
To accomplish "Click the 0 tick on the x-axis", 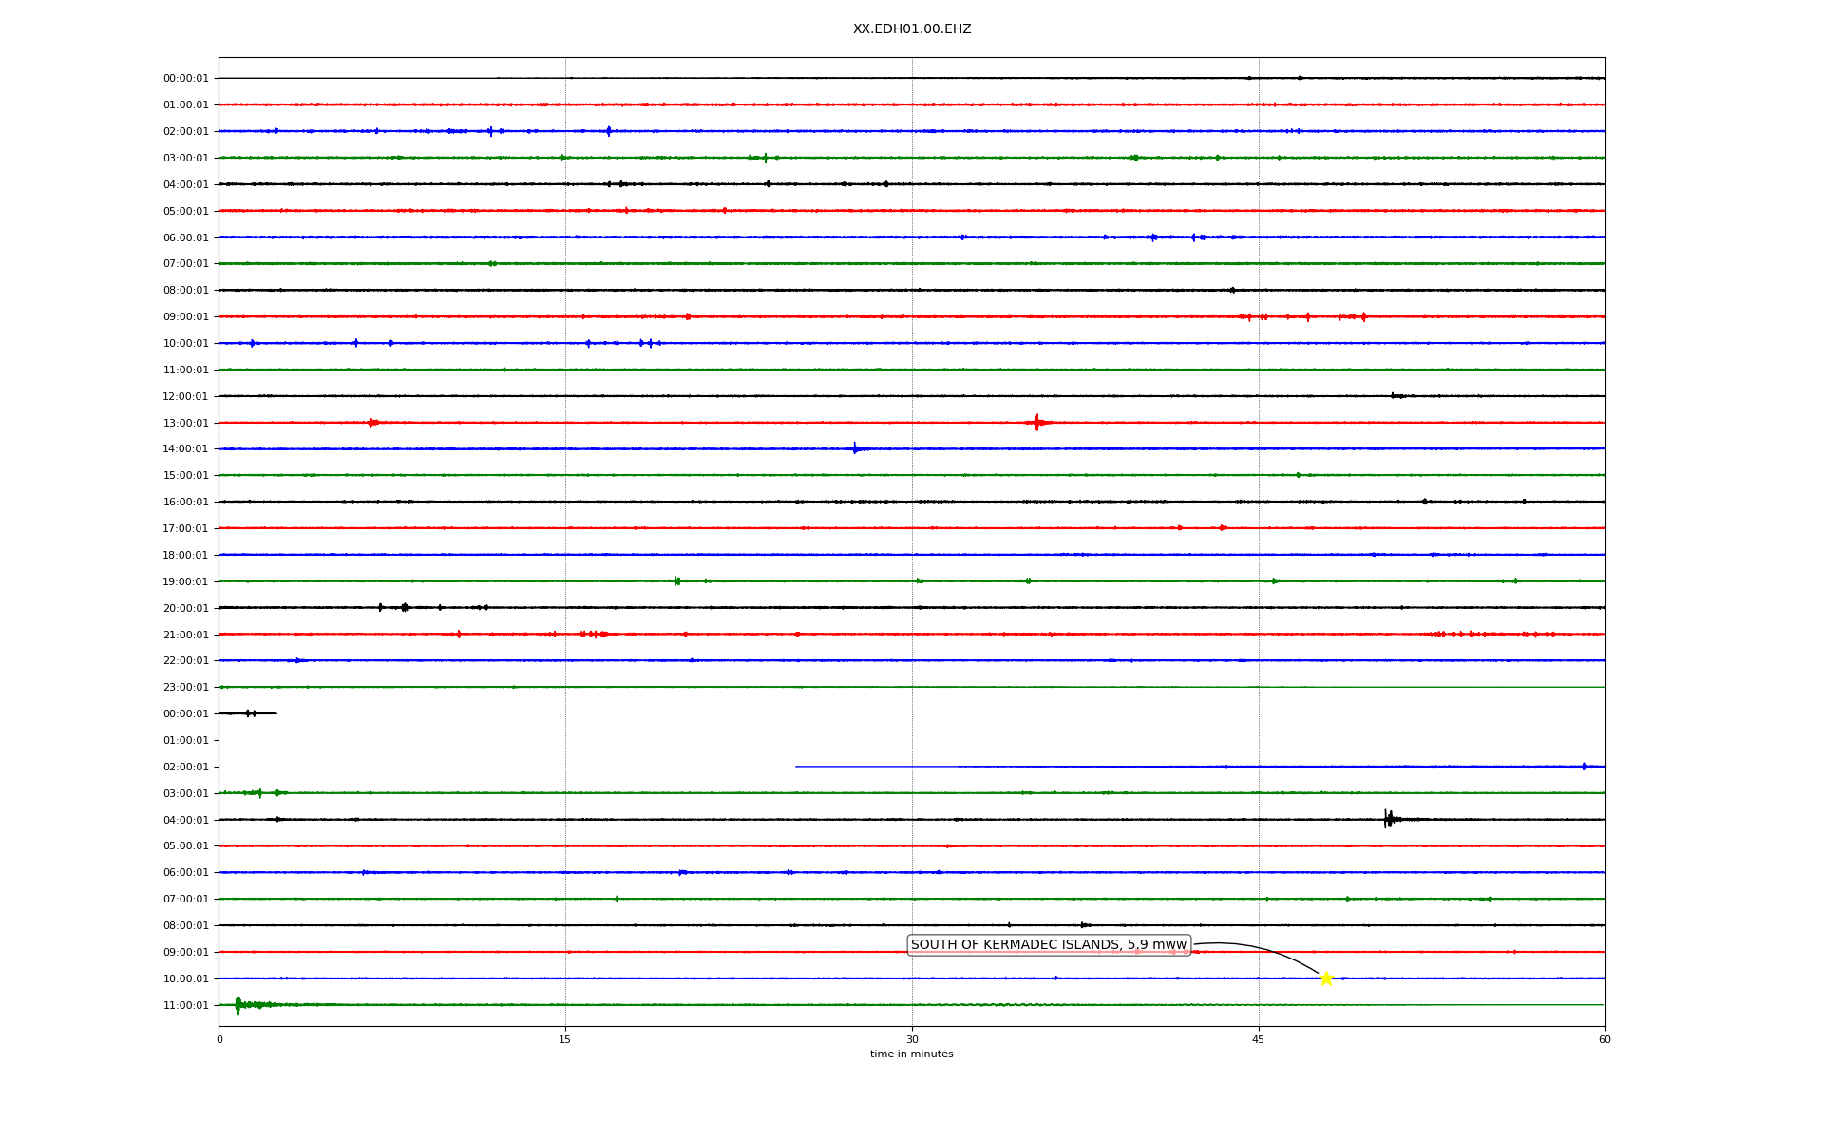I will tap(219, 1039).
